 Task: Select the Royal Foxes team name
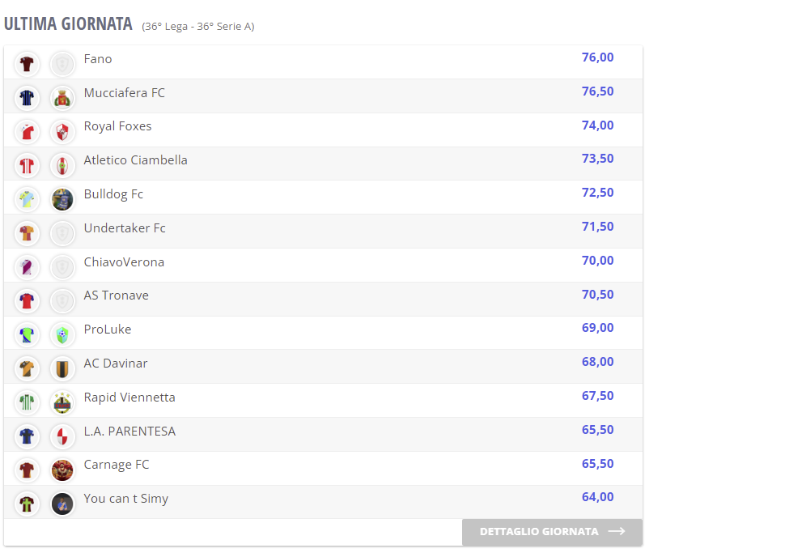point(117,126)
